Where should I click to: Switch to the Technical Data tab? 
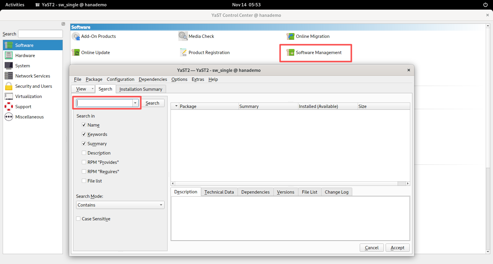(219, 192)
